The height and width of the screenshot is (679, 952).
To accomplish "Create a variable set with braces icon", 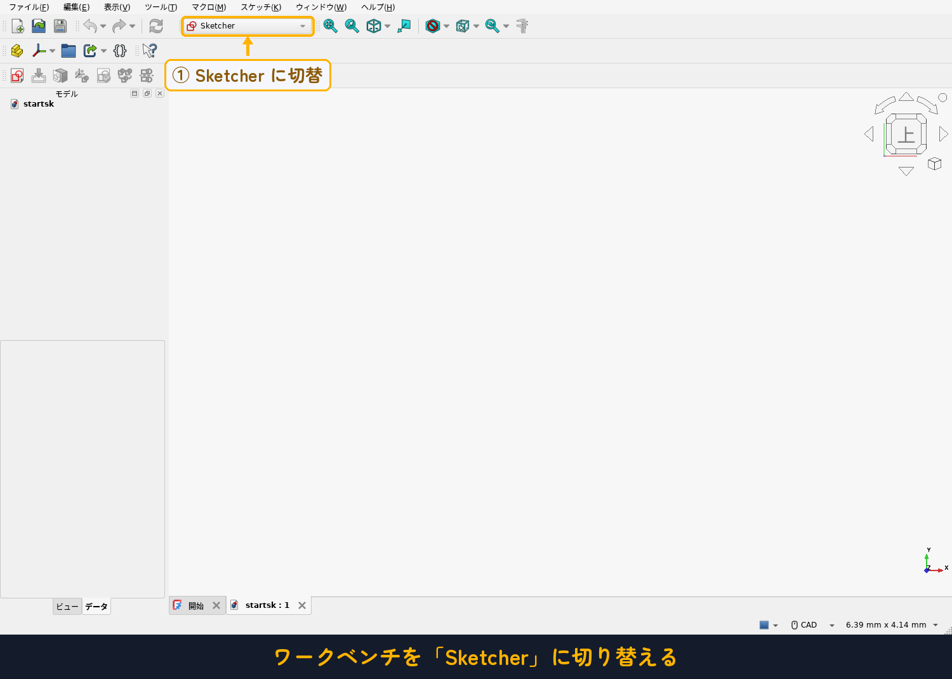I will [x=120, y=51].
